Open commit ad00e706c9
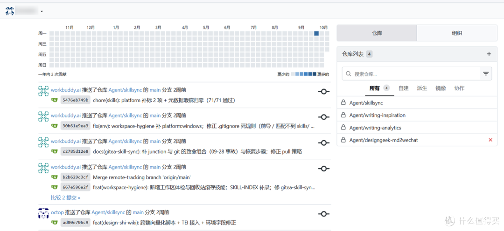 click(x=76, y=223)
